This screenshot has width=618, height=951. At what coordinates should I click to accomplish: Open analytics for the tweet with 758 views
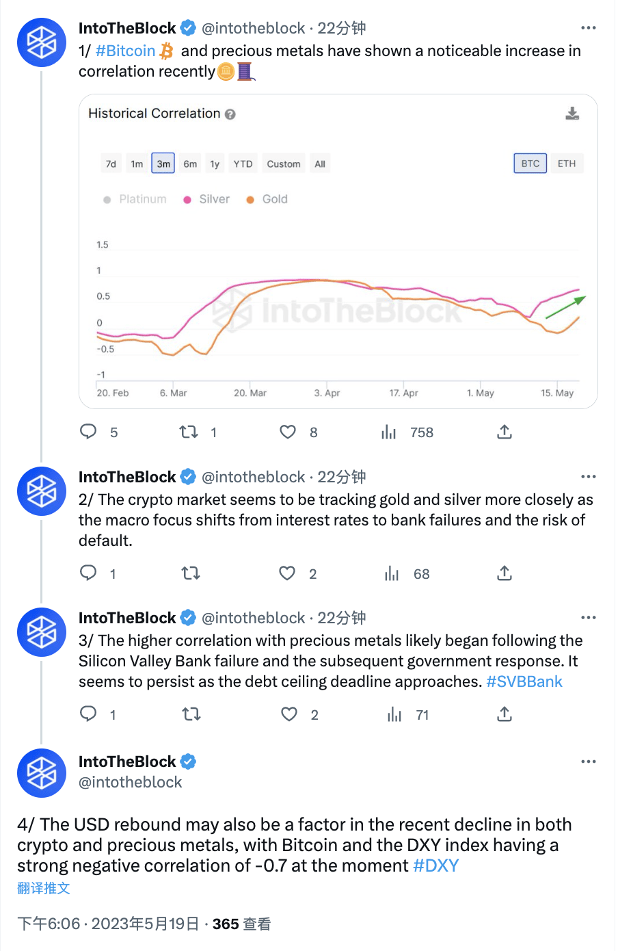388,432
